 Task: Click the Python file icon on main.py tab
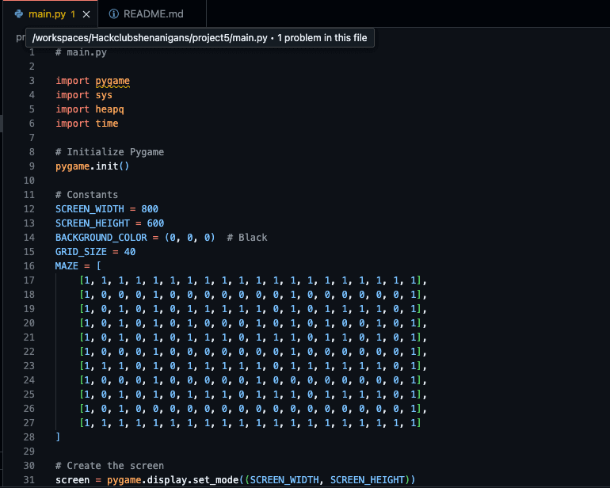(x=19, y=14)
